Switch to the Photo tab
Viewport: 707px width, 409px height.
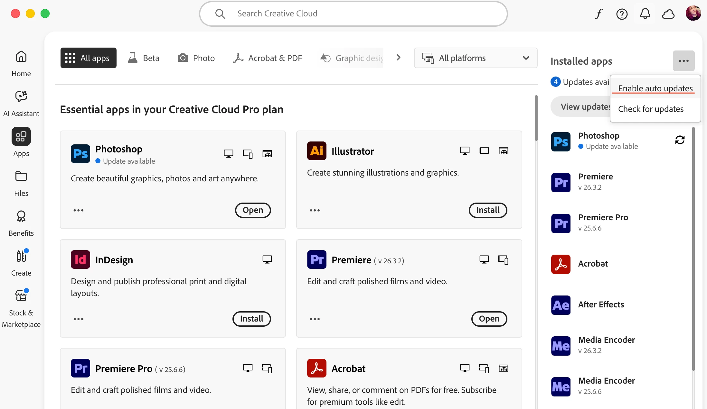point(196,58)
